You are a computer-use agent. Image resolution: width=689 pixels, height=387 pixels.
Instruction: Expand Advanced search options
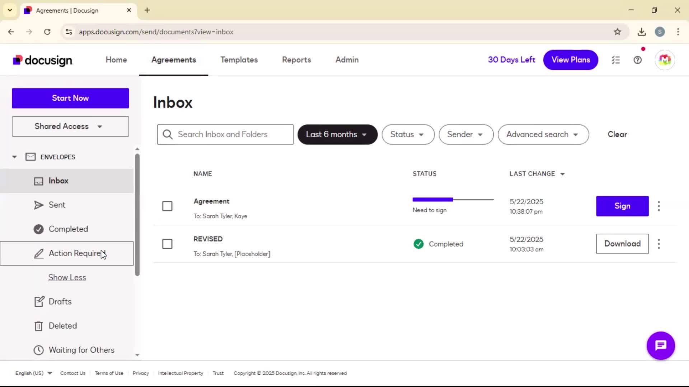point(543,134)
